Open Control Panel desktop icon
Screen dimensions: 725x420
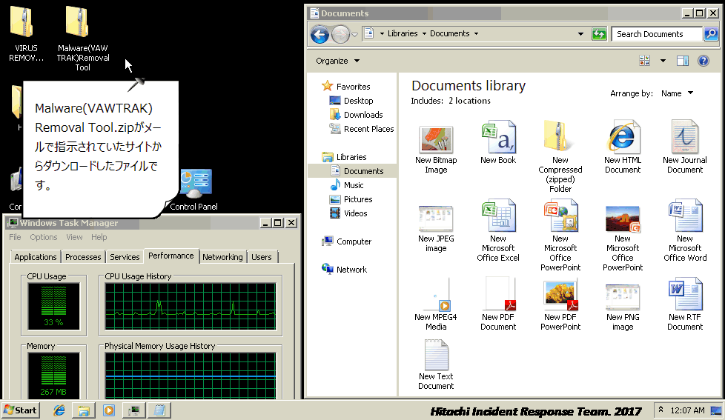[193, 189]
